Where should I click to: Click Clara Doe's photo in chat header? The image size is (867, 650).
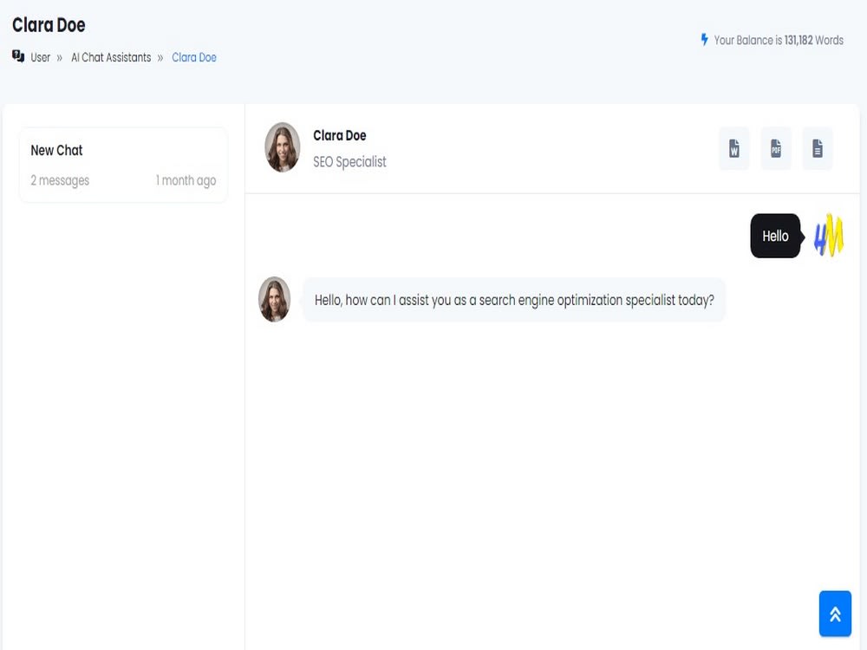283,147
